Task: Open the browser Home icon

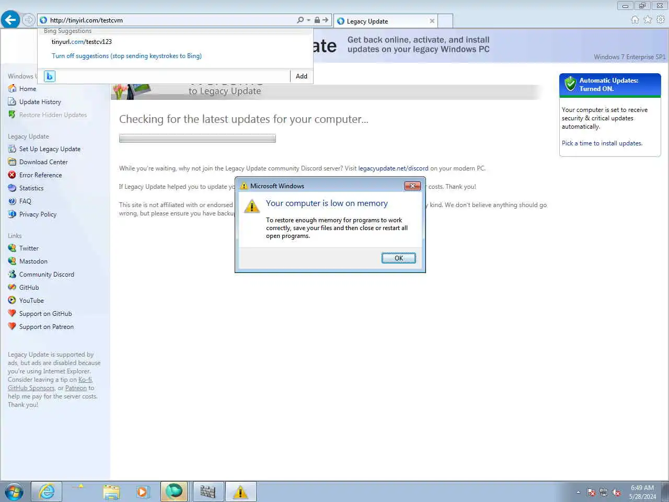Action: (635, 20)
